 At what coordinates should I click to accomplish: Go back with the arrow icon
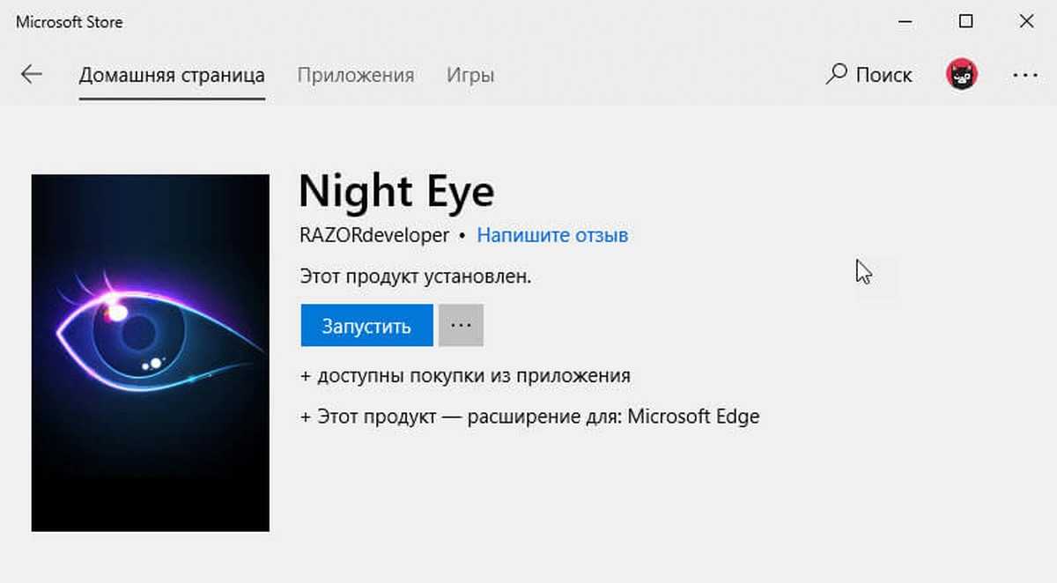click(32, 75)
